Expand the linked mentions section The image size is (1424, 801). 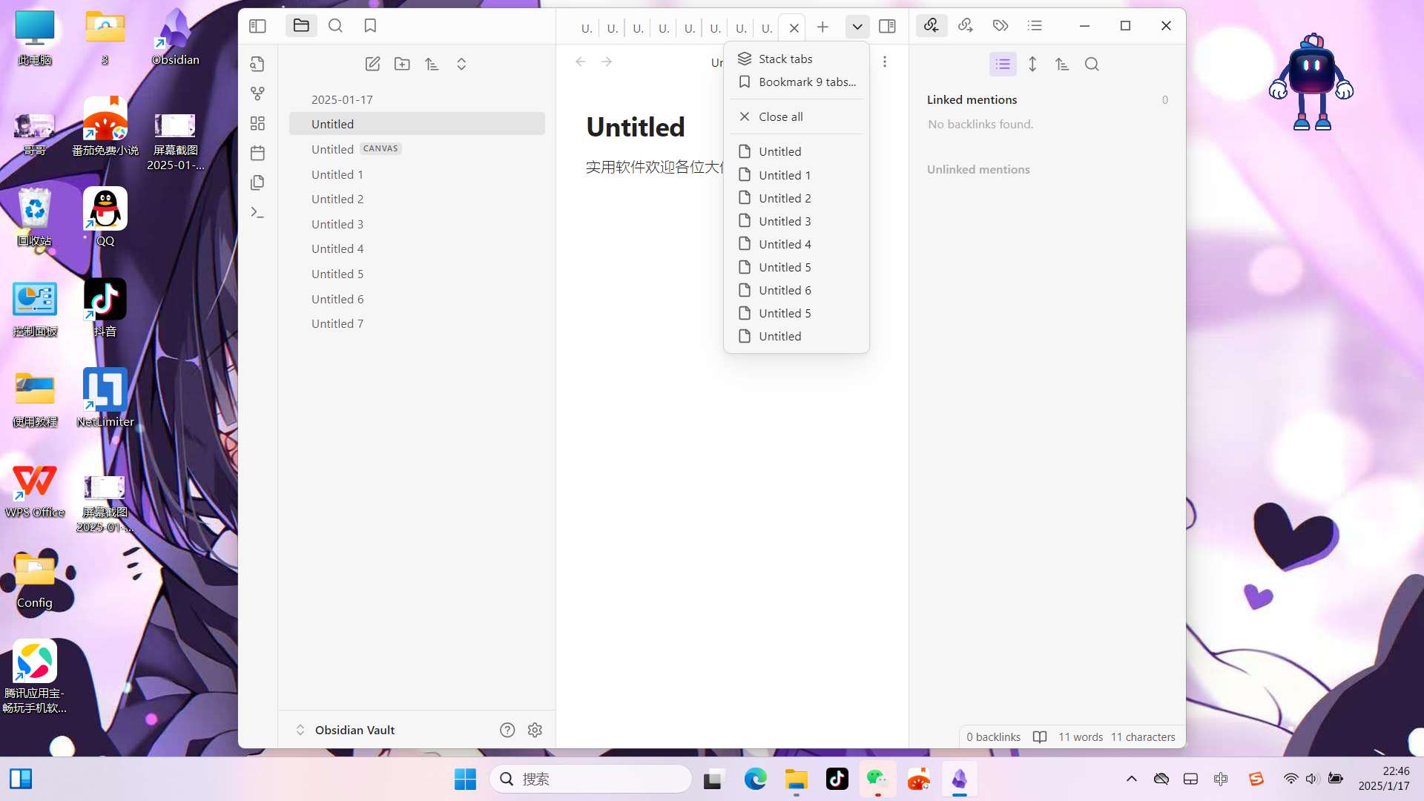click(x=972, y=99)
